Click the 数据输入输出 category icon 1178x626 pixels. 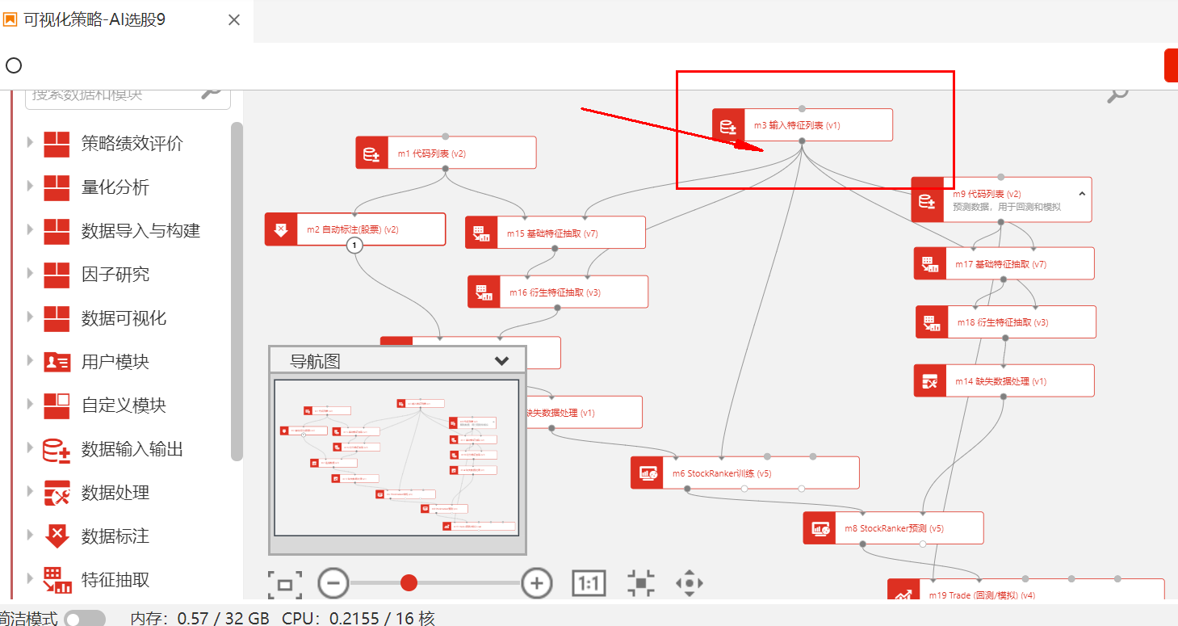[57, 449]
